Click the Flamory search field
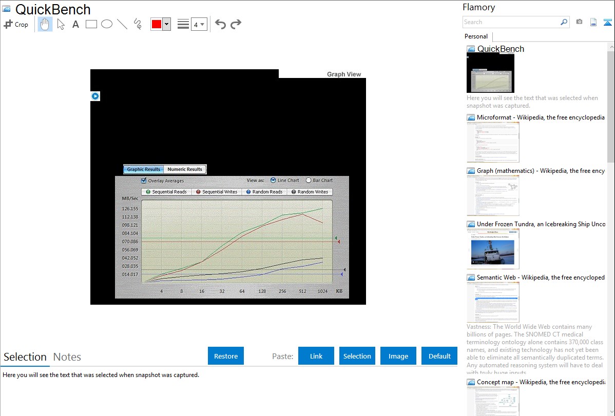The width and height of the screenshot is (615, 416). coord(511,22)
